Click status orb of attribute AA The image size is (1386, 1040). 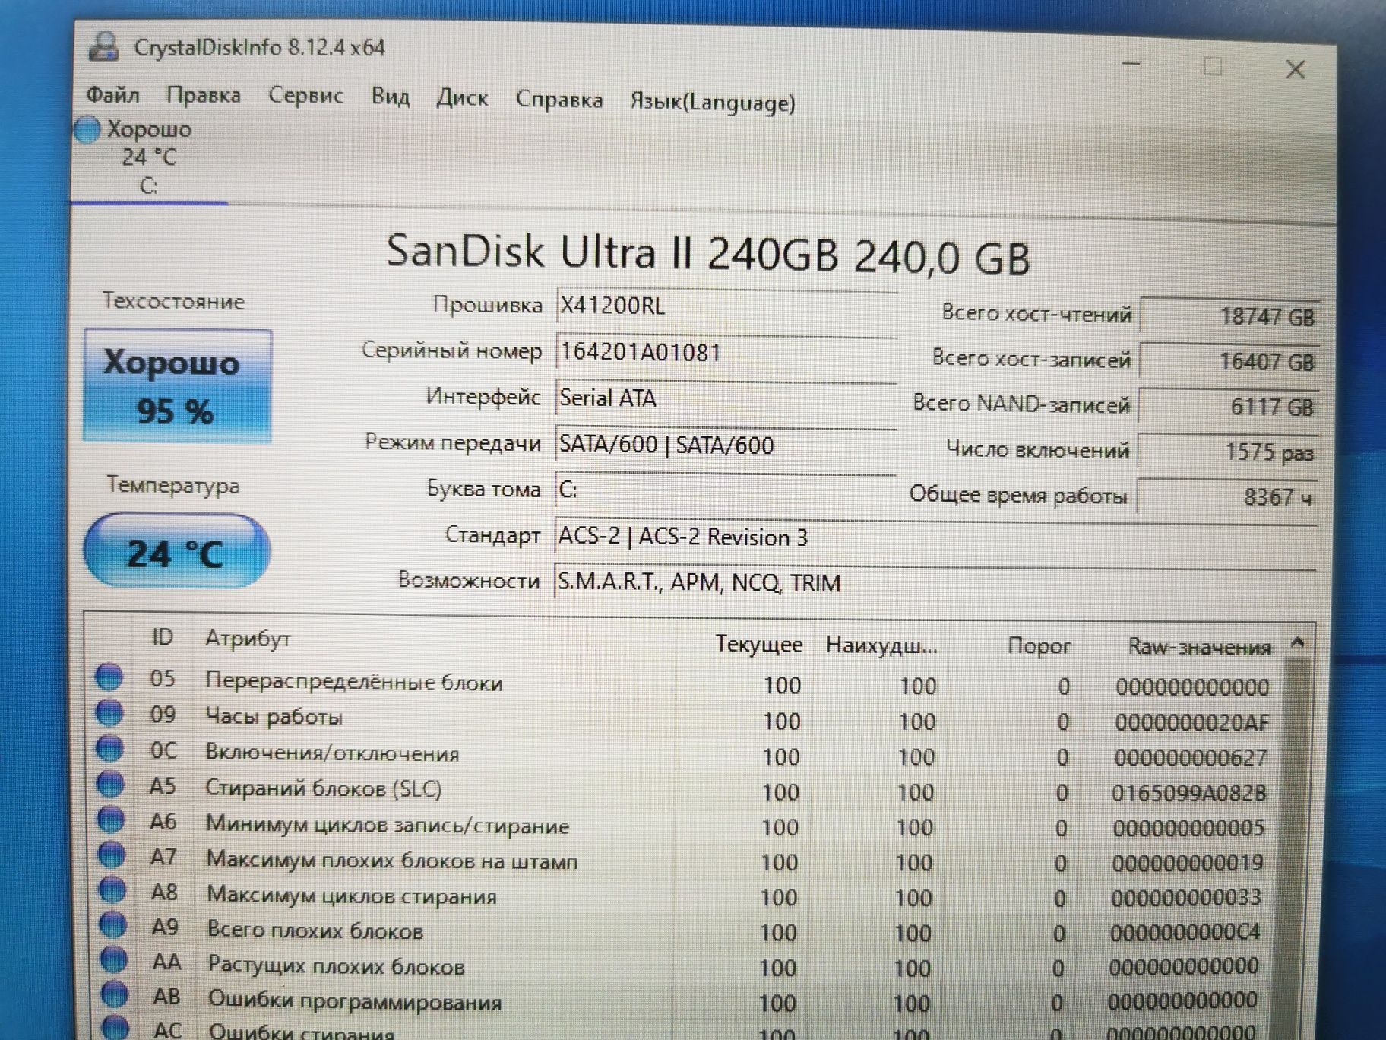(x=115, y=959)
